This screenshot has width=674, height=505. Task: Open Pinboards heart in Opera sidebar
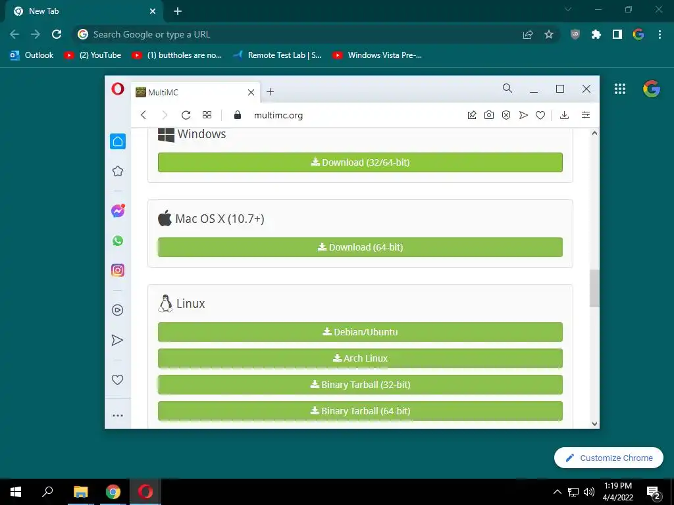117,379
